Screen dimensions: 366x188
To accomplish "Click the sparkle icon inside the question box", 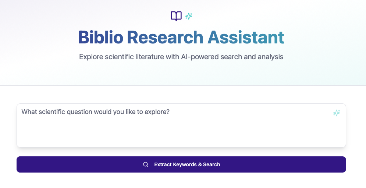I will (x=336, y=113).
